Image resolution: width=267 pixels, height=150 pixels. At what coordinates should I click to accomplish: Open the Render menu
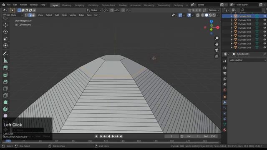tap(23, 5)
